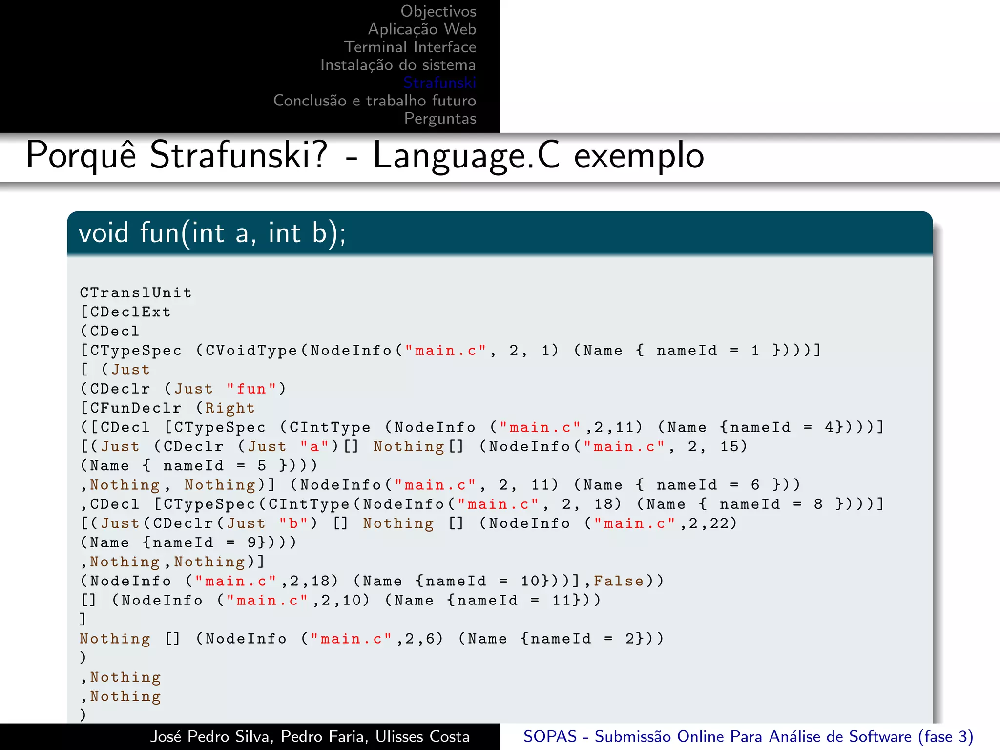The image size is (1000, 750).
Task: Navigate to Conclusão e trabalho futuro
Action: tap(375, 101)
